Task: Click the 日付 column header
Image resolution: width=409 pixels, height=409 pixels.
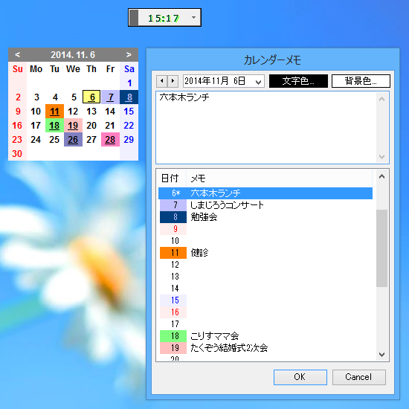Action: [171, 178]
